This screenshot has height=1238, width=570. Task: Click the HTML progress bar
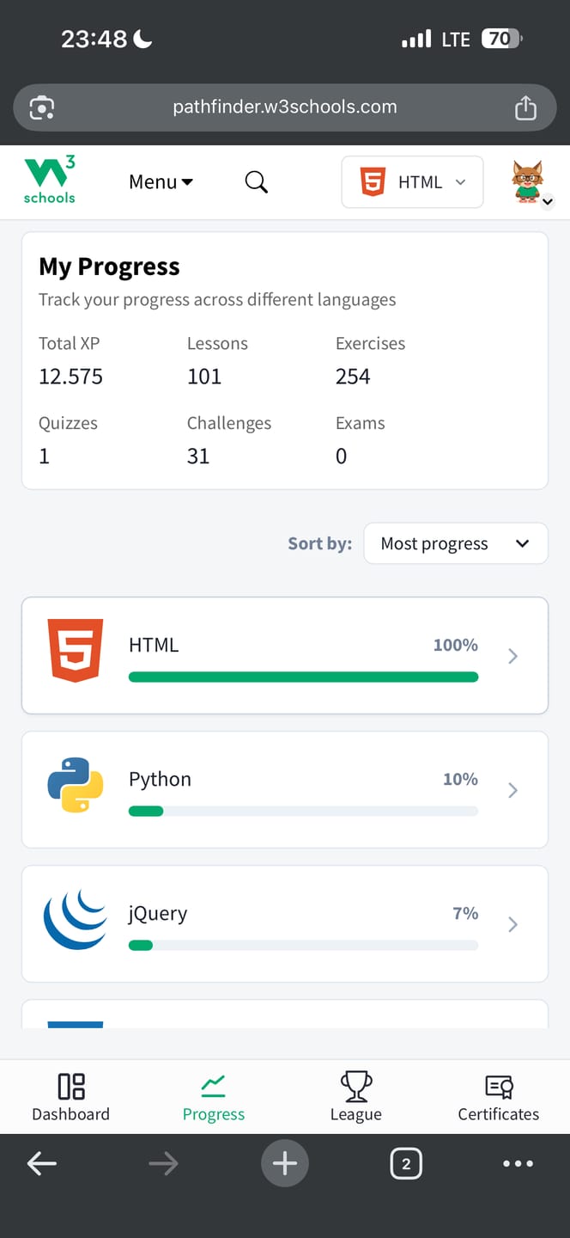[303, 677]
